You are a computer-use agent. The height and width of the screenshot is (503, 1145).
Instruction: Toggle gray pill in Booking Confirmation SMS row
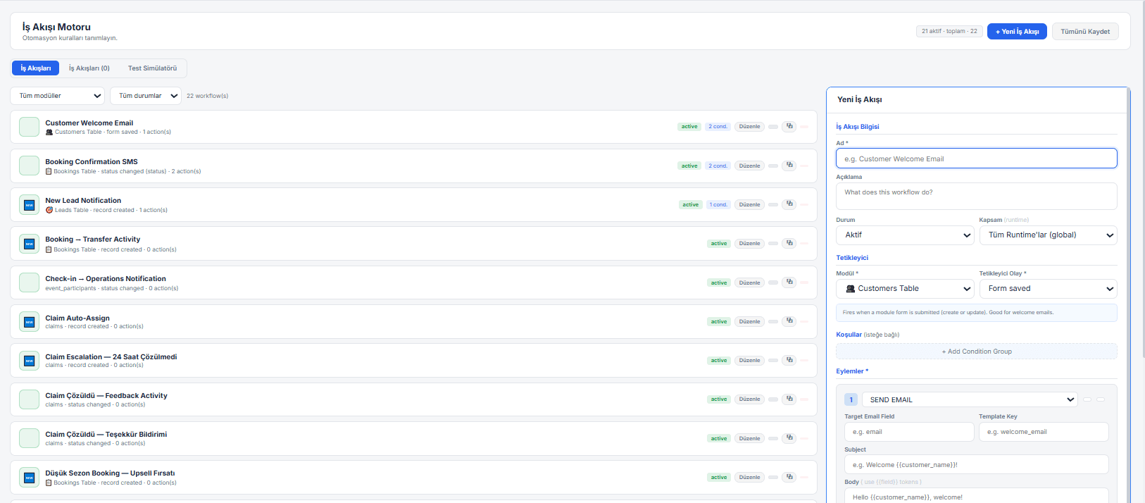pos(773,166)
